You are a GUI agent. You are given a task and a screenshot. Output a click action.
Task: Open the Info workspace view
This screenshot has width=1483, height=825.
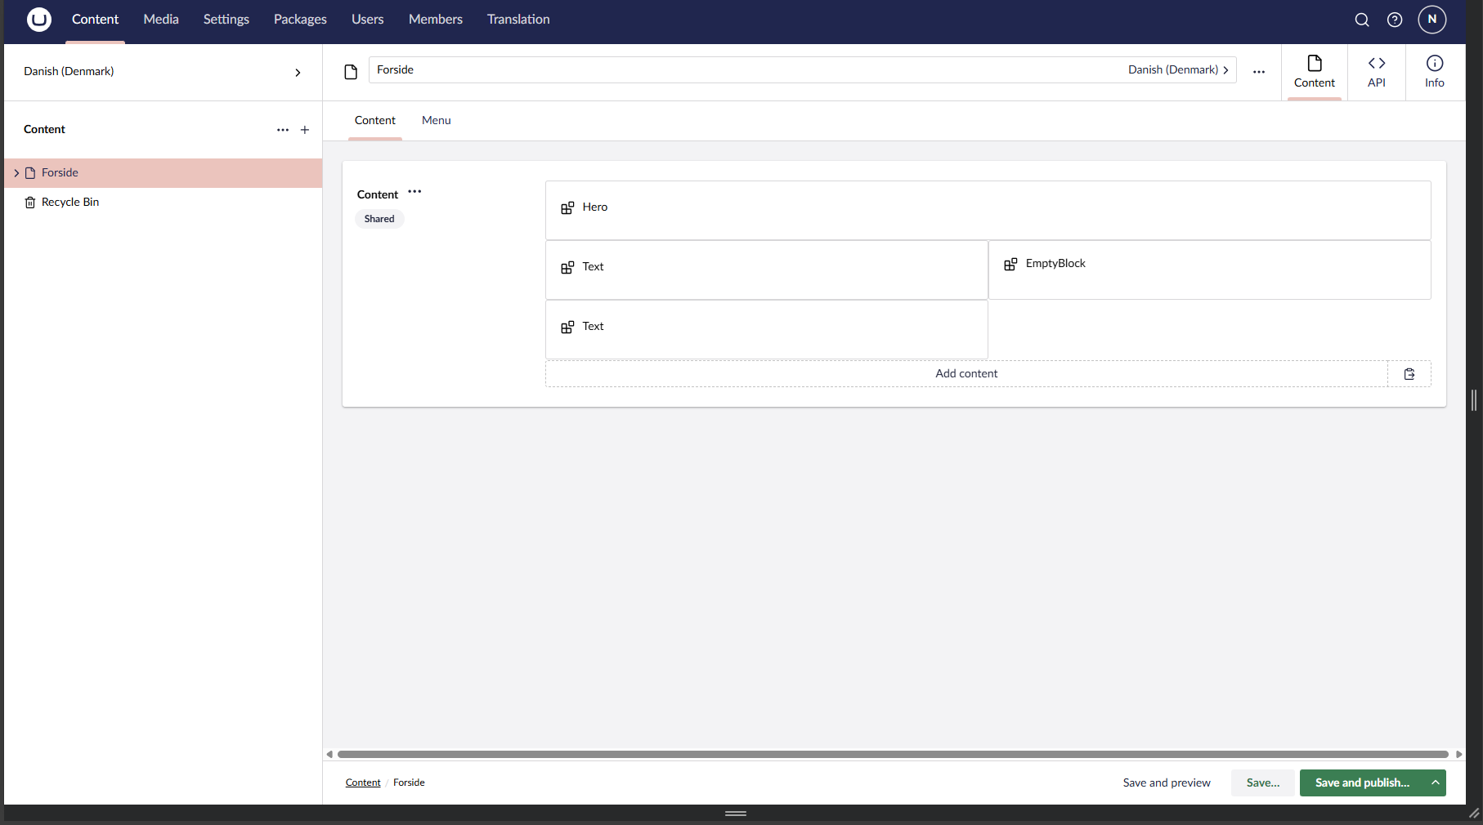[x=1434, y=72]
